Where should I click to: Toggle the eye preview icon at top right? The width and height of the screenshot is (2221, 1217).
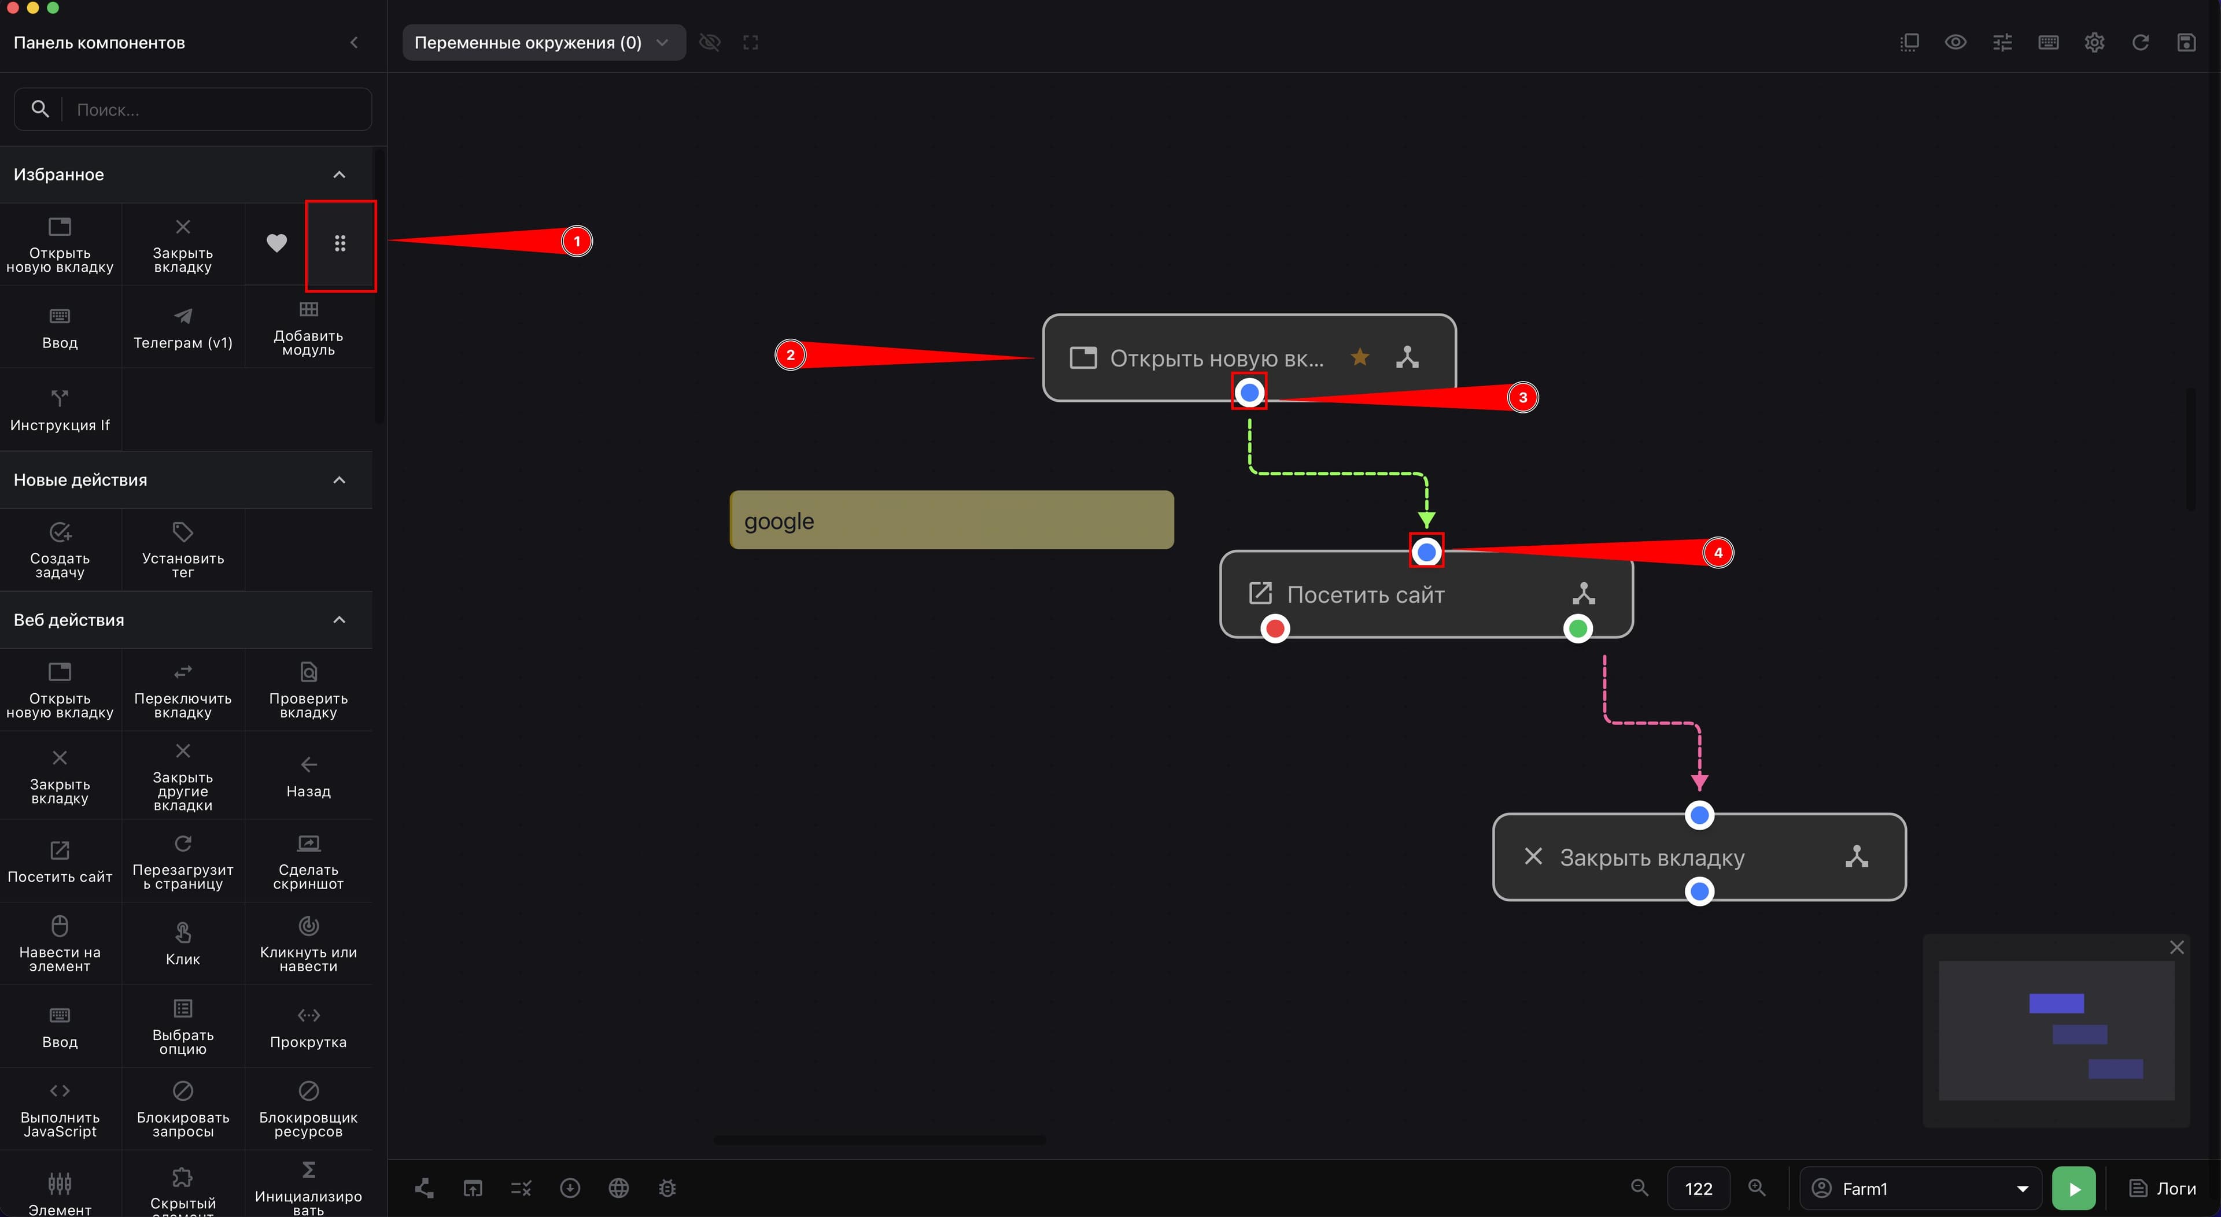click(x=1956, y=42)
